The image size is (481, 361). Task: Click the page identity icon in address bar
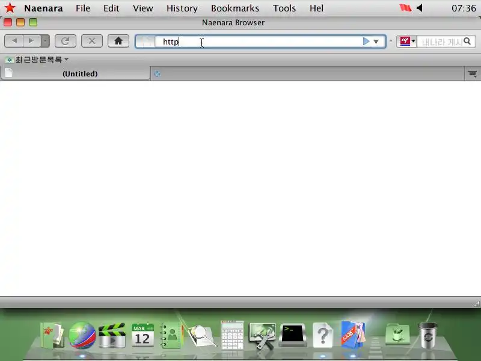point(146,42)
